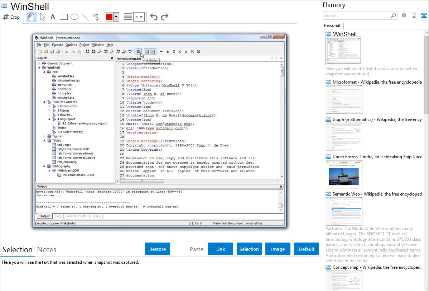Click the scissors Cut icon in WinShell
The width and height of the screenshot is (429, 291).
click(66, 52)
